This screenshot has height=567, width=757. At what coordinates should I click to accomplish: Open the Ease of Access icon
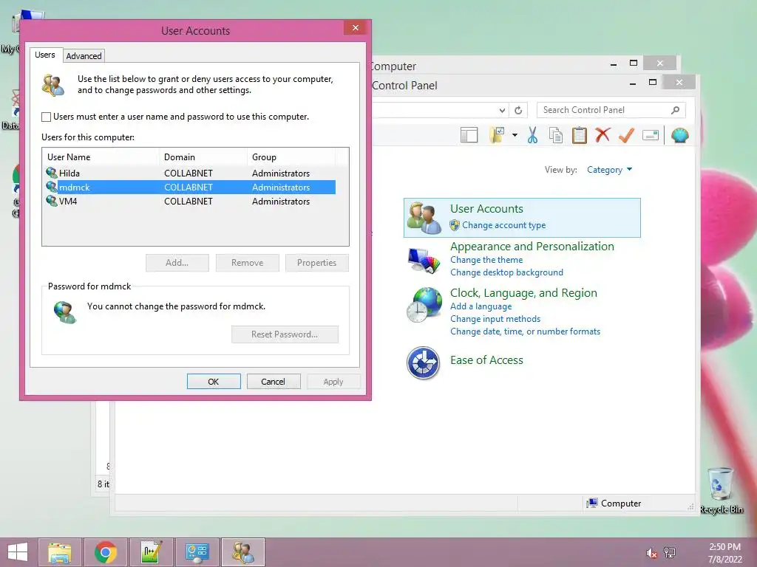point(424,363)
